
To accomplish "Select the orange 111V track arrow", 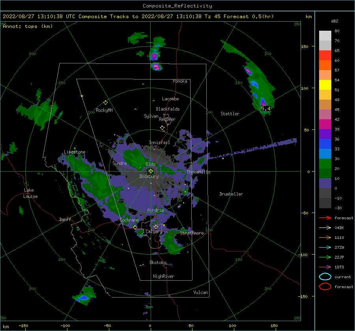I will (x=325, y=237).
